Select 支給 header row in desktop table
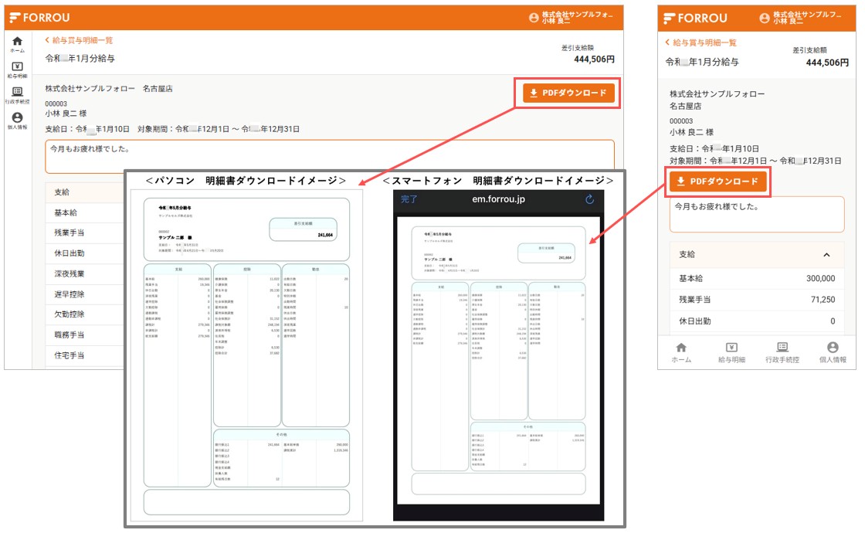The height and width of the screenshot is (533, 865). pyautogui.click(x=85, y=192)
